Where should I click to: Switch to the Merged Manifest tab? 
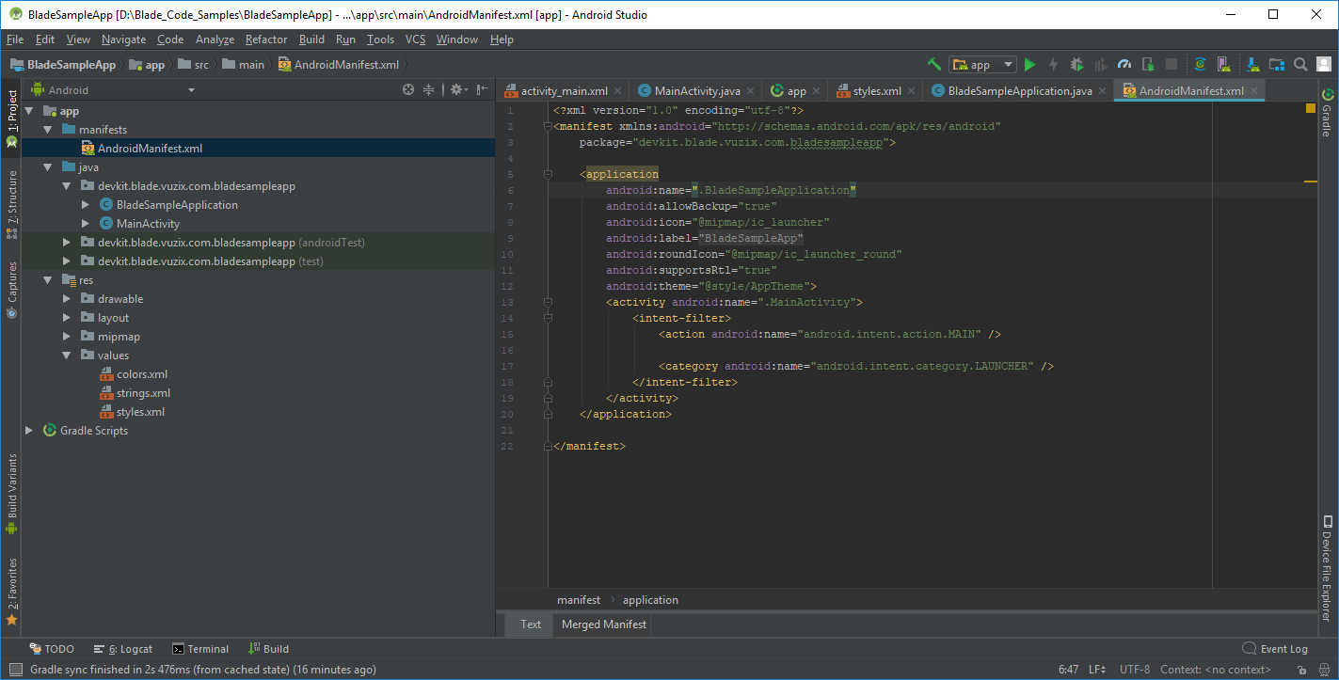[x=604, y=624]
